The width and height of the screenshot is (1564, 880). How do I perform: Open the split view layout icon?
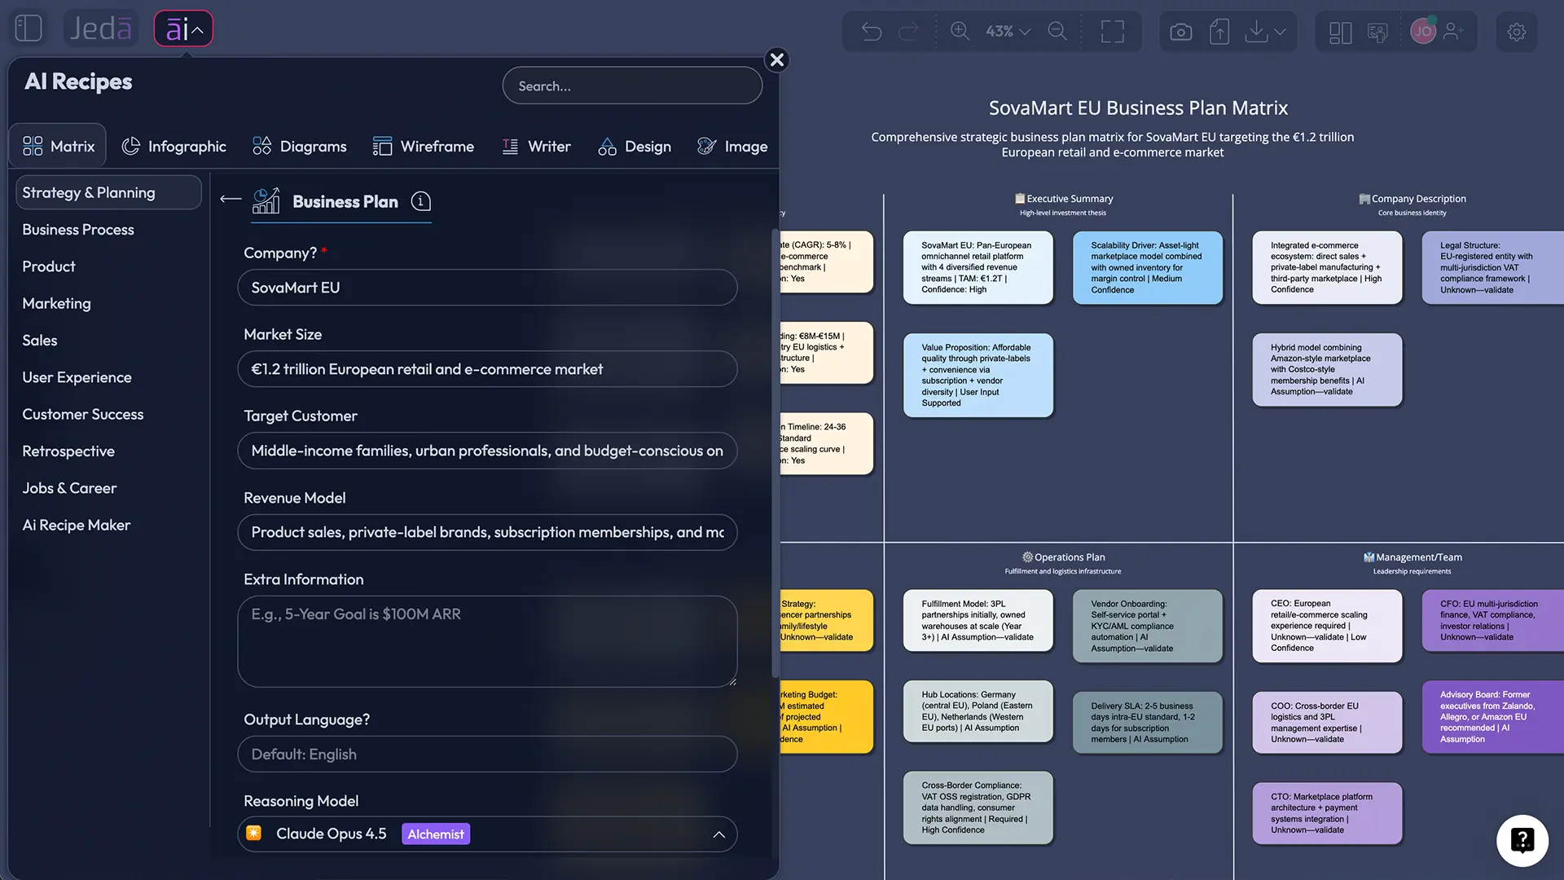[x=1340, y=33]
